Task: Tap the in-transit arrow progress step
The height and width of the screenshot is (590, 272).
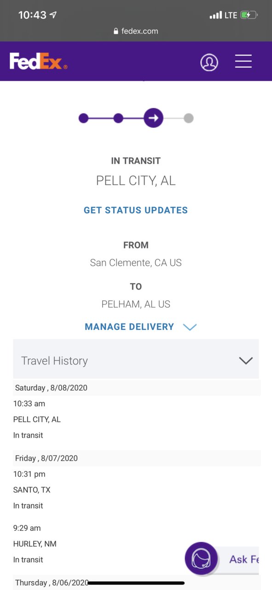Action: [x=153, y=118]
